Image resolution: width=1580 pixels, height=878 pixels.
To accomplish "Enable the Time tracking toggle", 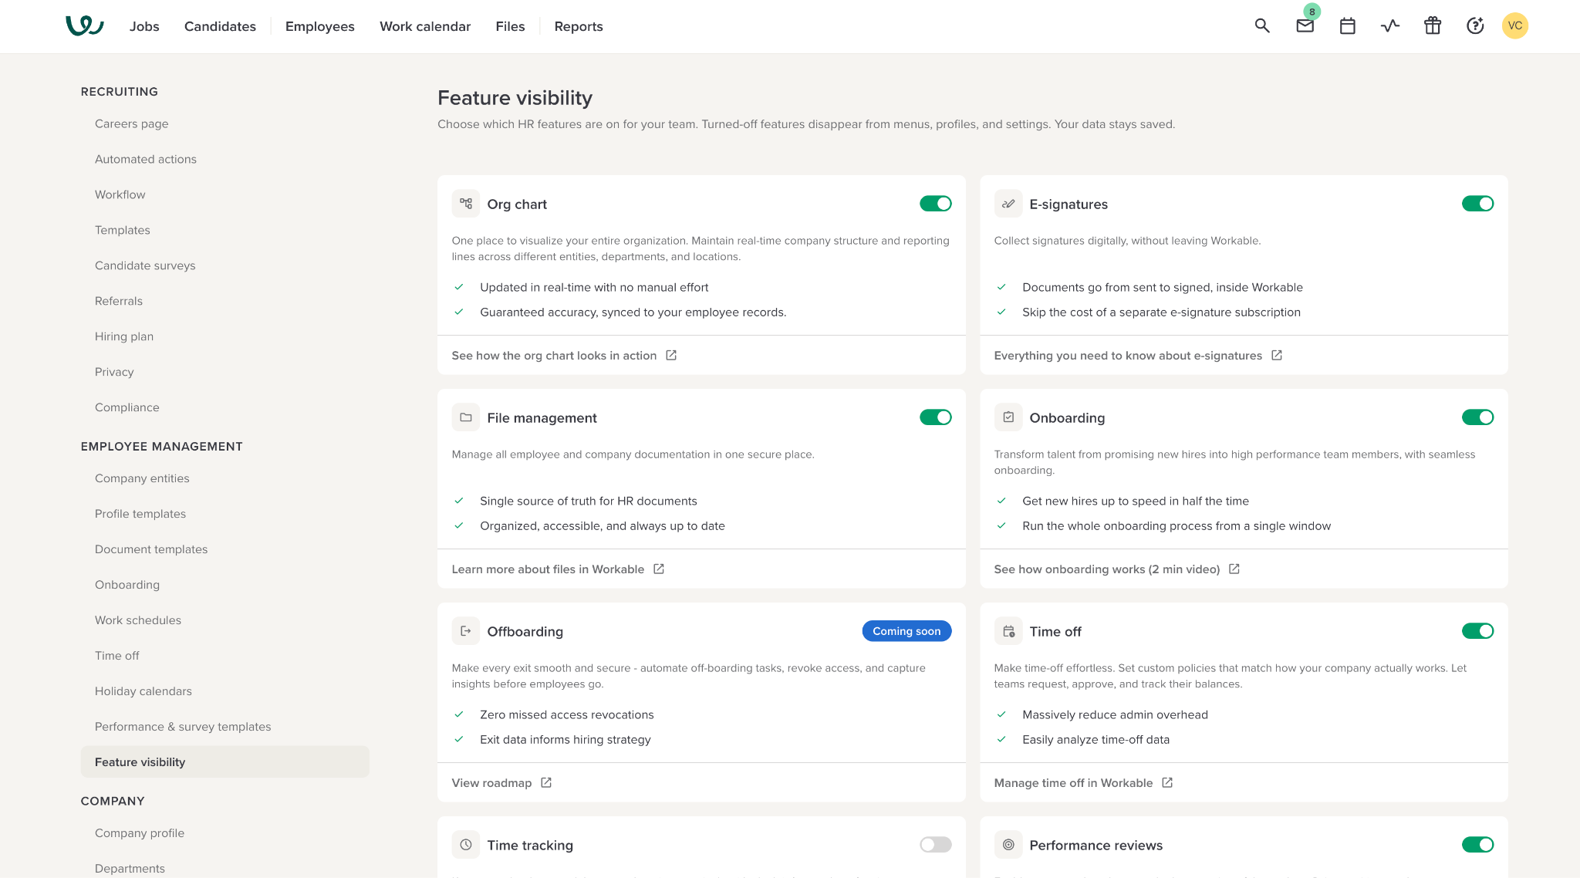I will click(x=935, y=845).
